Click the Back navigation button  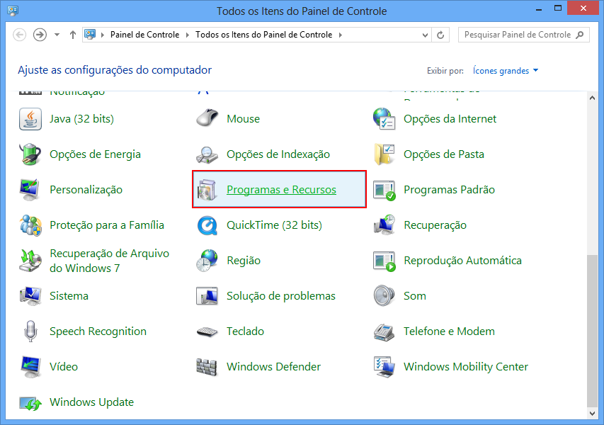(19, 35)
